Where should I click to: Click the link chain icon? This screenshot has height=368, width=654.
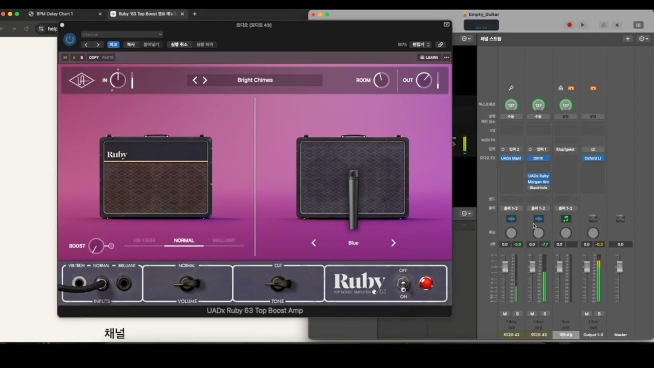[440, 44]
